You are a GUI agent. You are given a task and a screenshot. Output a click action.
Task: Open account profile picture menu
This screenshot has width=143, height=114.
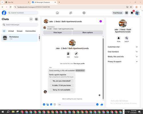[x=137, y=13]
